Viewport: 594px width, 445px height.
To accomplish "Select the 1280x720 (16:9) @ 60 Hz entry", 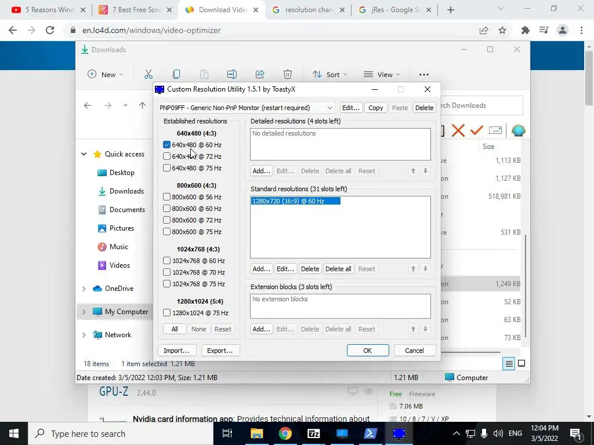I will 295,201.
